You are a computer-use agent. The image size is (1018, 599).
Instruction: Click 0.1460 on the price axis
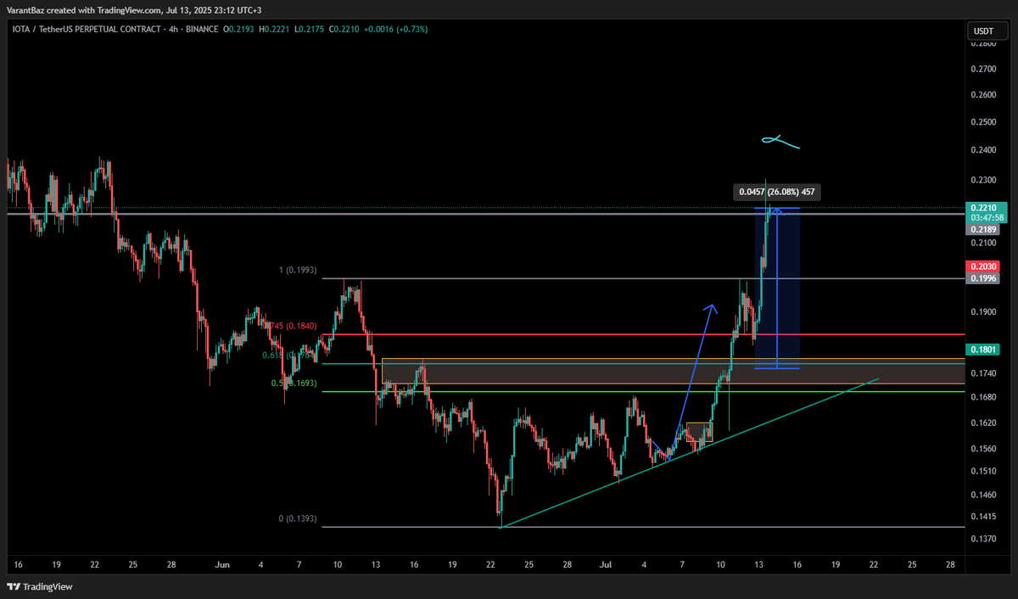pos(983,494)
